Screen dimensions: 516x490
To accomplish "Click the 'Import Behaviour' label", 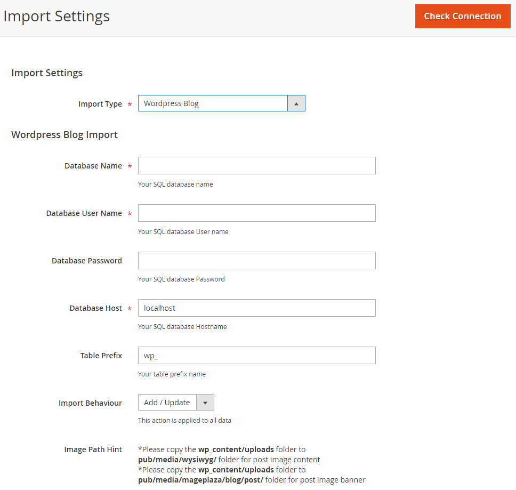I will 90,403.
